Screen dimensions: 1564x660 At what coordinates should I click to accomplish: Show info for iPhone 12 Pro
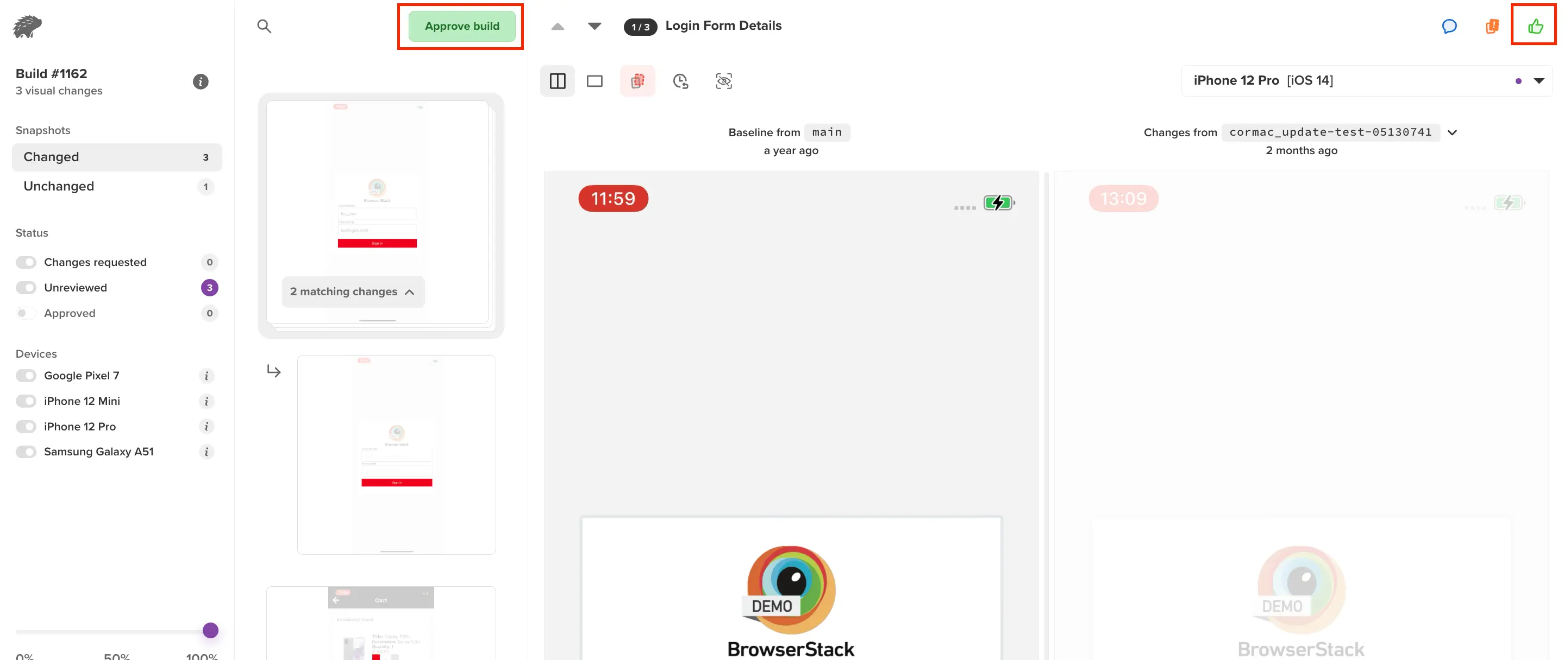click(207, 427)
